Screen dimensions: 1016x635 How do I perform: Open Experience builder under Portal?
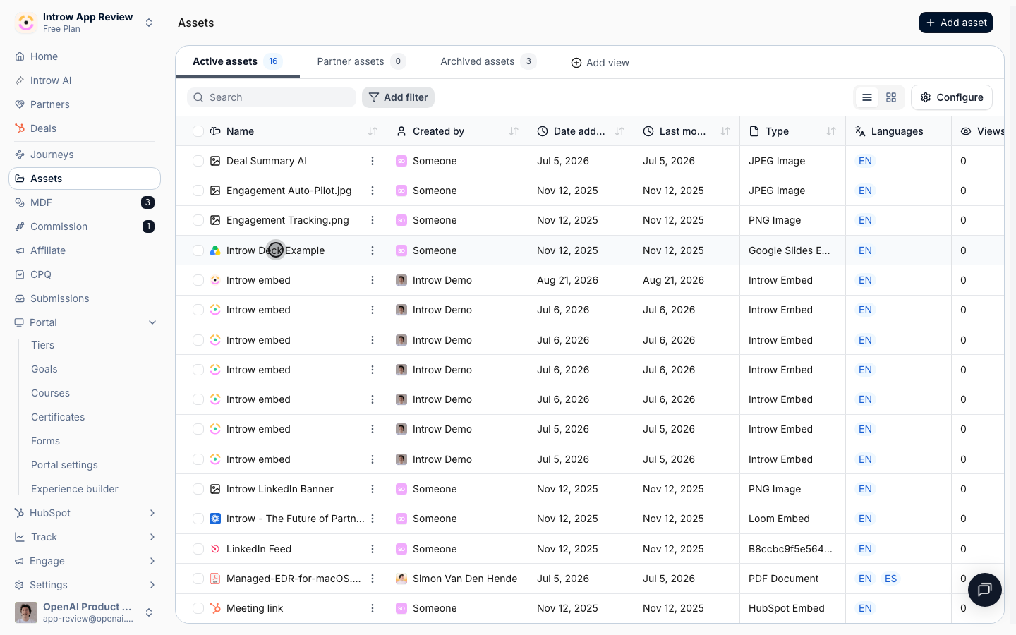point(75,489)
